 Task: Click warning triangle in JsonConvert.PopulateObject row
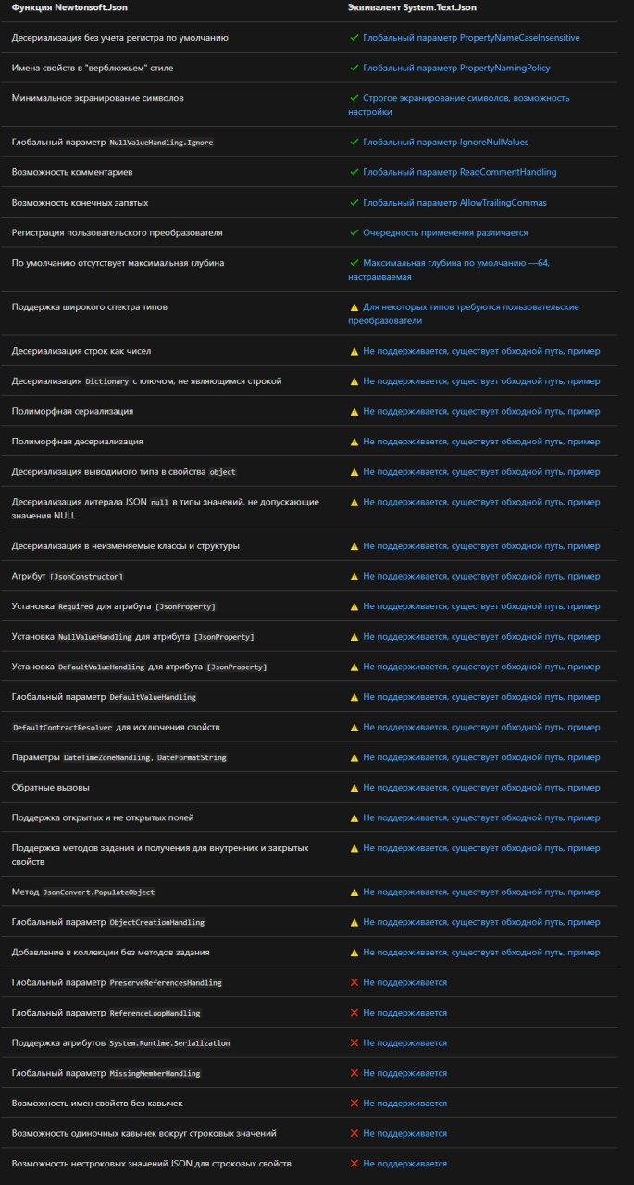coord(354,892)
